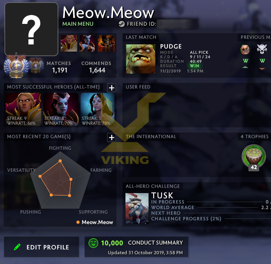Image resolution: width=271 pixels, height=264 pixels.
Task: Click the Steam icon beside Friend ID
Action: (121, 24)
